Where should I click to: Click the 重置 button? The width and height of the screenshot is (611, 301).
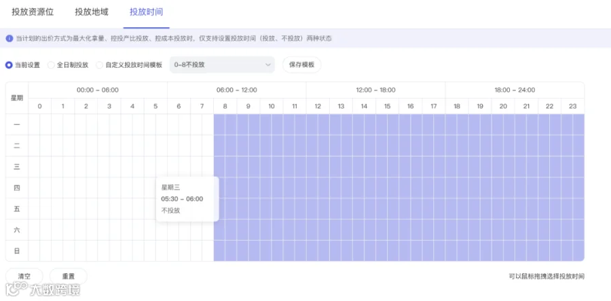[68, 276]
